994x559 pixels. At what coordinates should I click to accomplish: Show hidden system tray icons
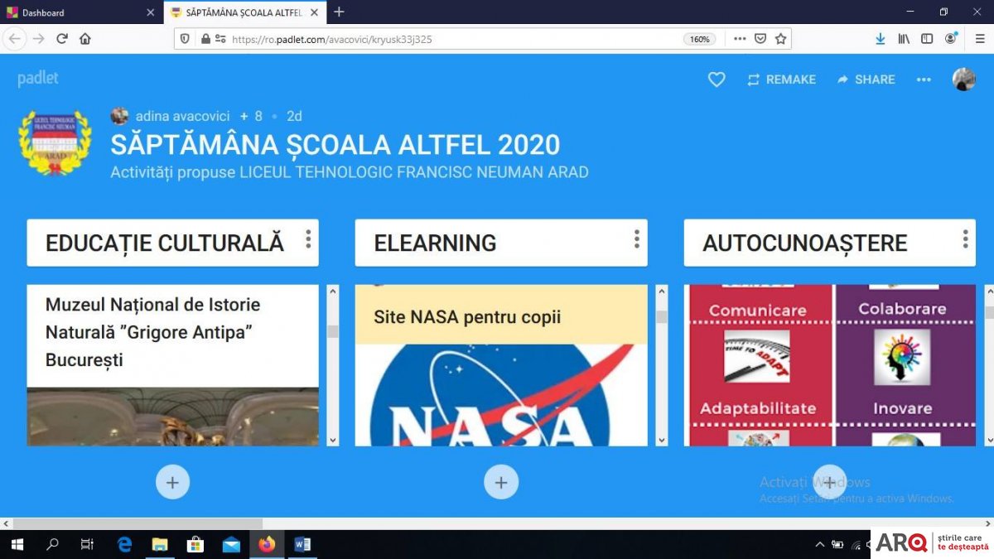tap(820, 544)
